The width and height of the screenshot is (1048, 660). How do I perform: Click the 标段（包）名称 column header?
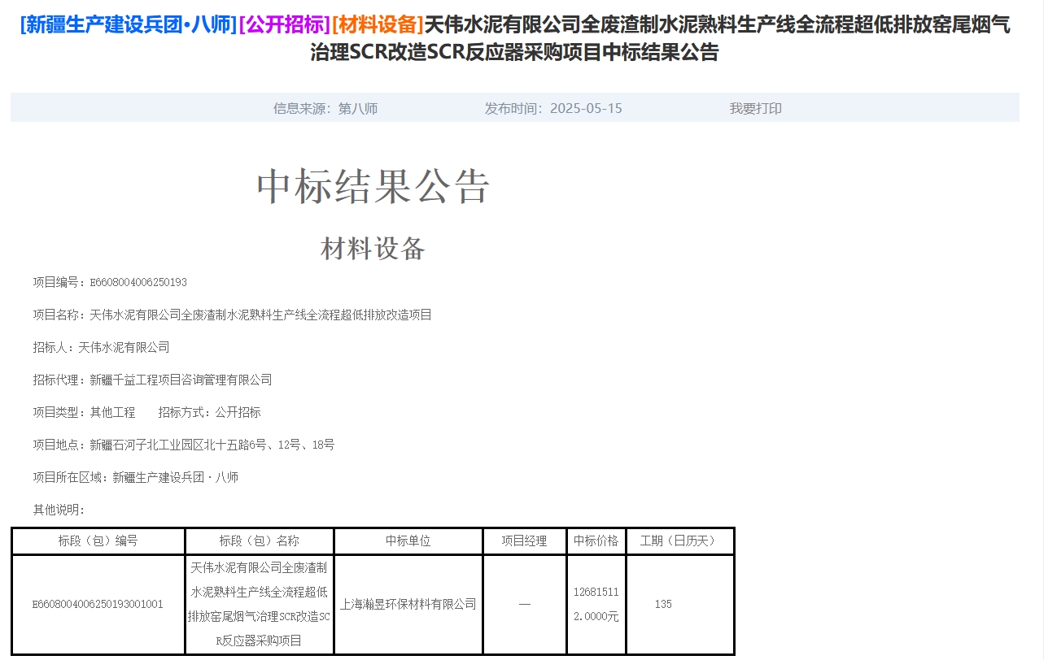[x=260, y=541]
